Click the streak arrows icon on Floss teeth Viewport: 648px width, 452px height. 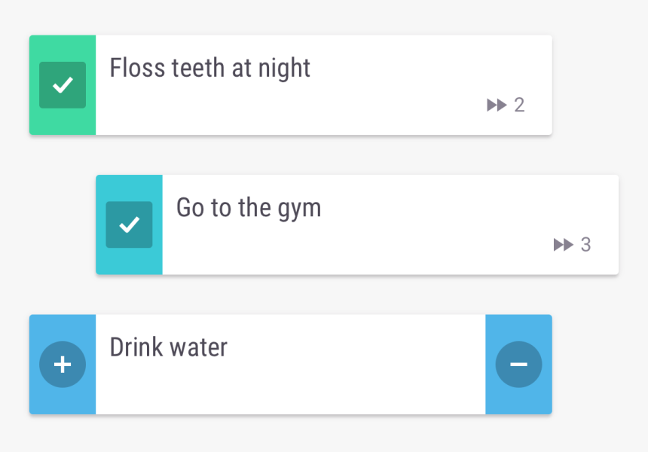pos(497,105)
